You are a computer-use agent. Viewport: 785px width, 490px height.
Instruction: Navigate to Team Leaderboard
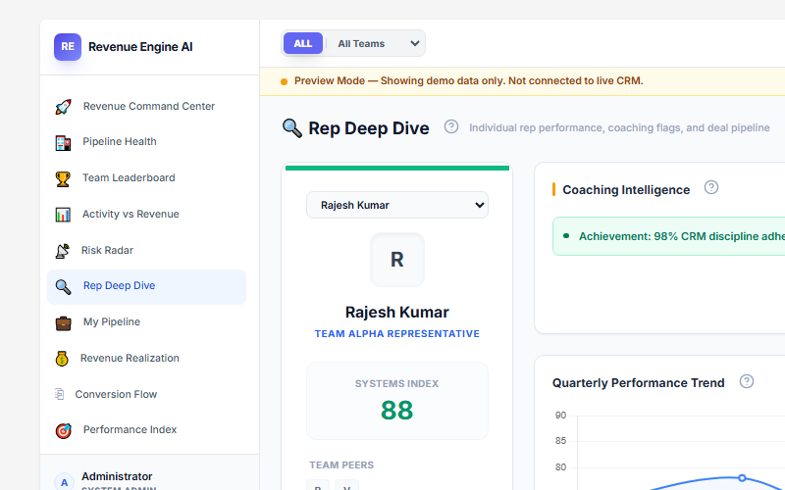129,177
